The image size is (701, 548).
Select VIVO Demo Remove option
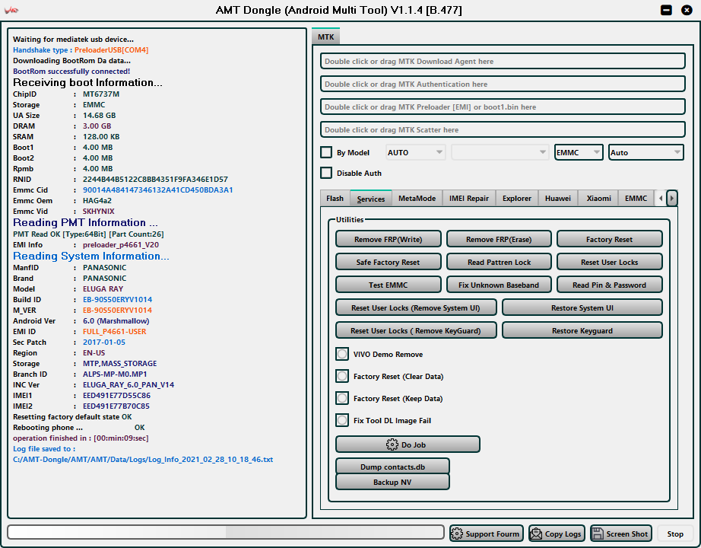click(342, 354)
